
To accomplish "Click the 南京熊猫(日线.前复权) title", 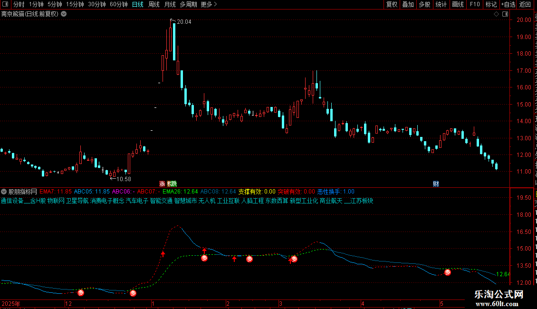I will click(x=30, y=14).
